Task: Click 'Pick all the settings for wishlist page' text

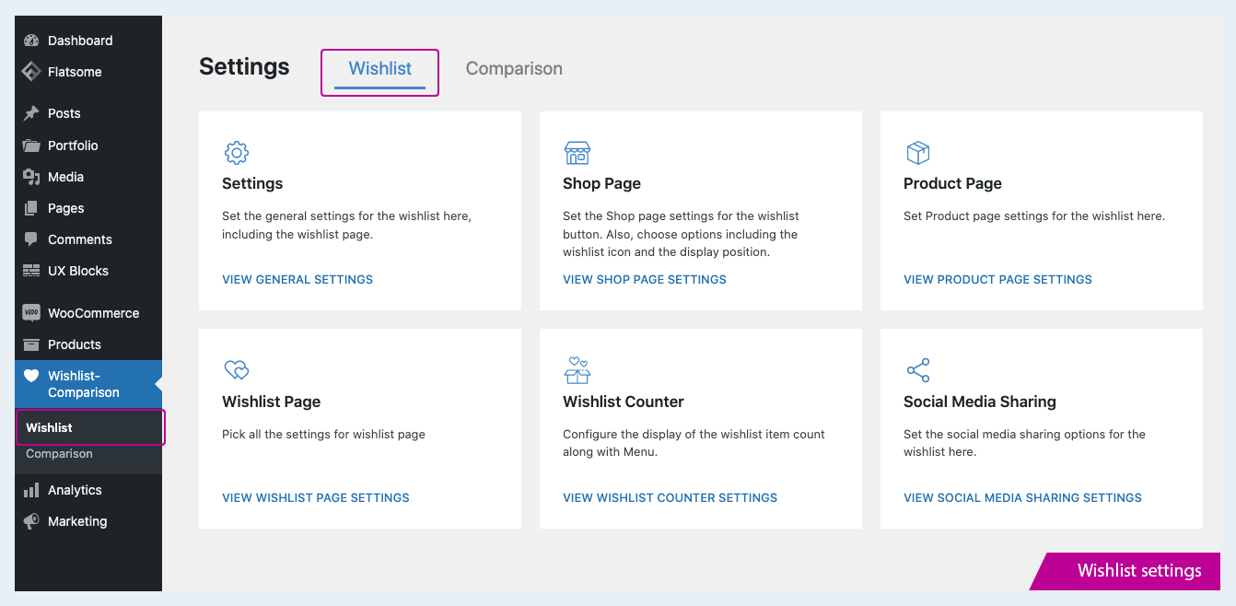Action: 323,435
